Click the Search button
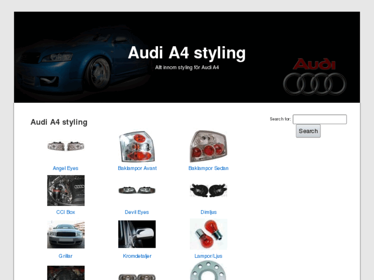 point(308,131)
